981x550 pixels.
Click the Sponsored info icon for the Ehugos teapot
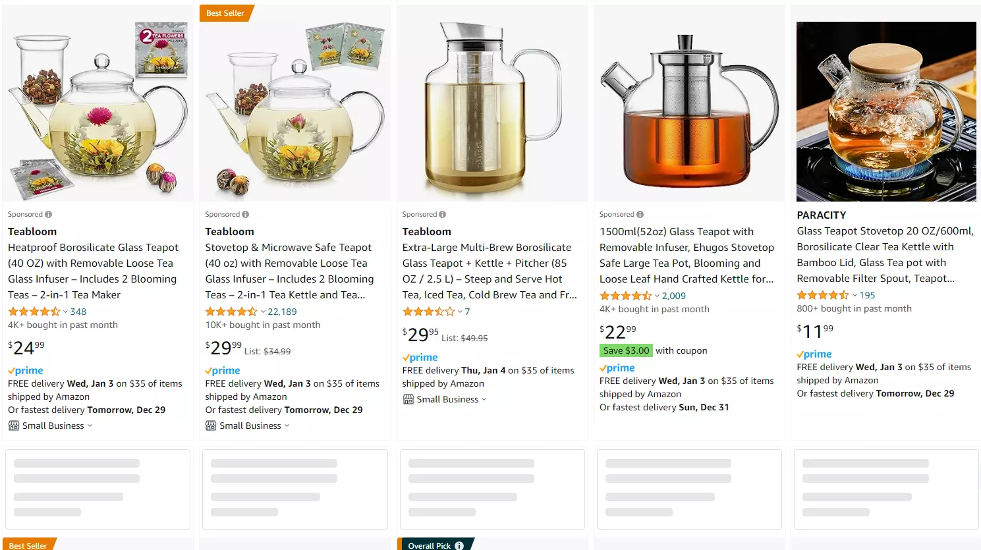tap(640, 215)
